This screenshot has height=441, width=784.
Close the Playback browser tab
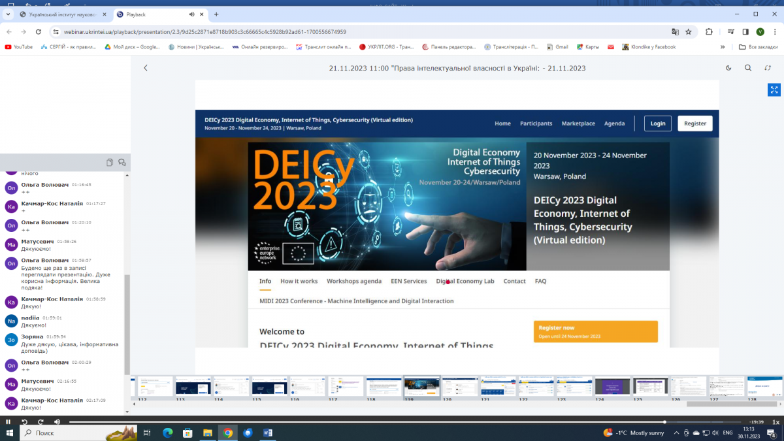click(203, 14)
